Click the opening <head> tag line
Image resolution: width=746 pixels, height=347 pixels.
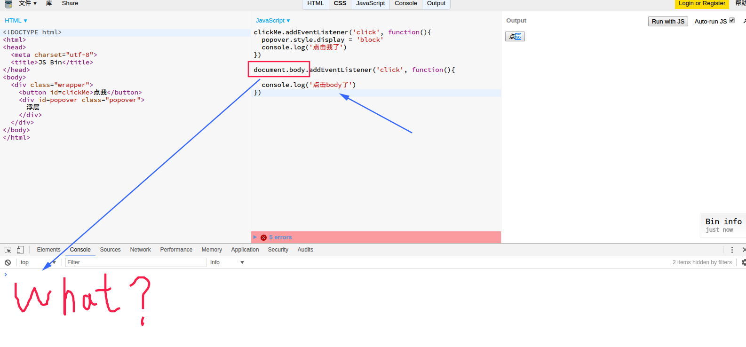point(15,47)
